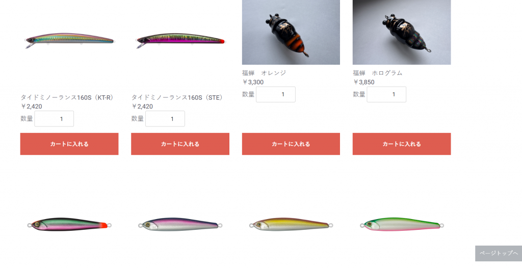522x268 pixels.
Task: Select the yellow-brown minnow lure image
Action: click(x=291, y=225)
